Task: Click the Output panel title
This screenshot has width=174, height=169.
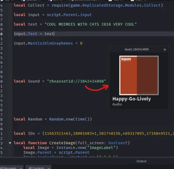Action: (x=141, y=161)
